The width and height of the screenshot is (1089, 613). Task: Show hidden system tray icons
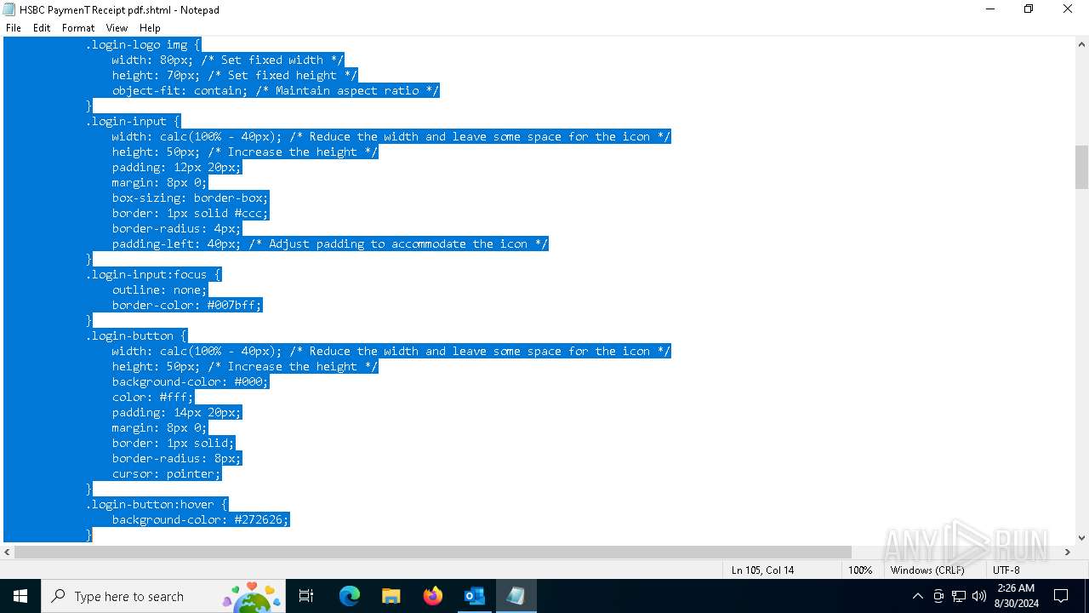click(917, 596)
